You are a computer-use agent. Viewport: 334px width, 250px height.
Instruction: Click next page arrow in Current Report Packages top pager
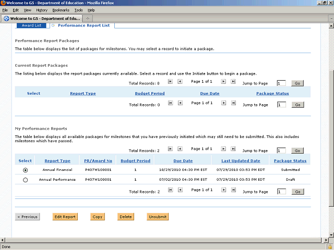click(x=223, y=81)
